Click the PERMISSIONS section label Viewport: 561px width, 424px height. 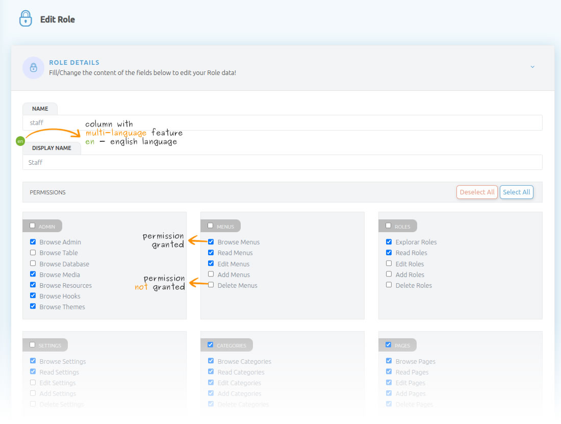[x=47, y=192]
